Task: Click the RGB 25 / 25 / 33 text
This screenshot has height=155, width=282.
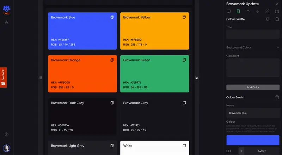Action: [x=134, y=130]
